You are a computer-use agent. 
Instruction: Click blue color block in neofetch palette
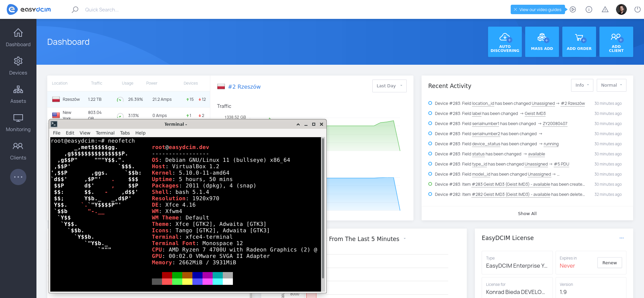197,275
